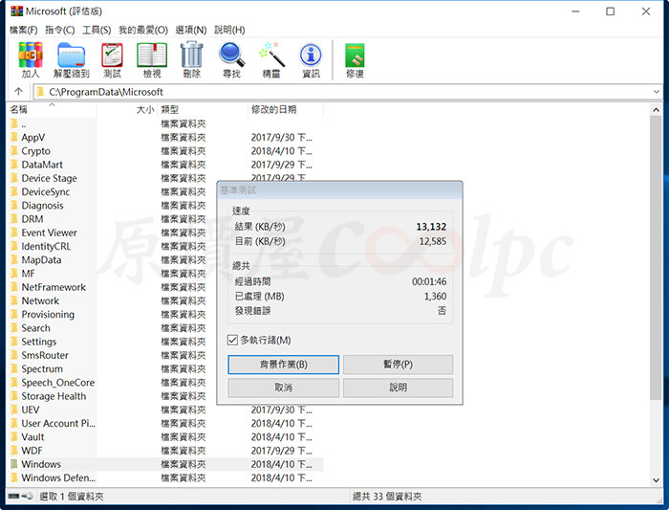Click the 總共 33 個資料夾 status text
The height and width of the screenshot is (510, 669).
click(x=387, y=497)
